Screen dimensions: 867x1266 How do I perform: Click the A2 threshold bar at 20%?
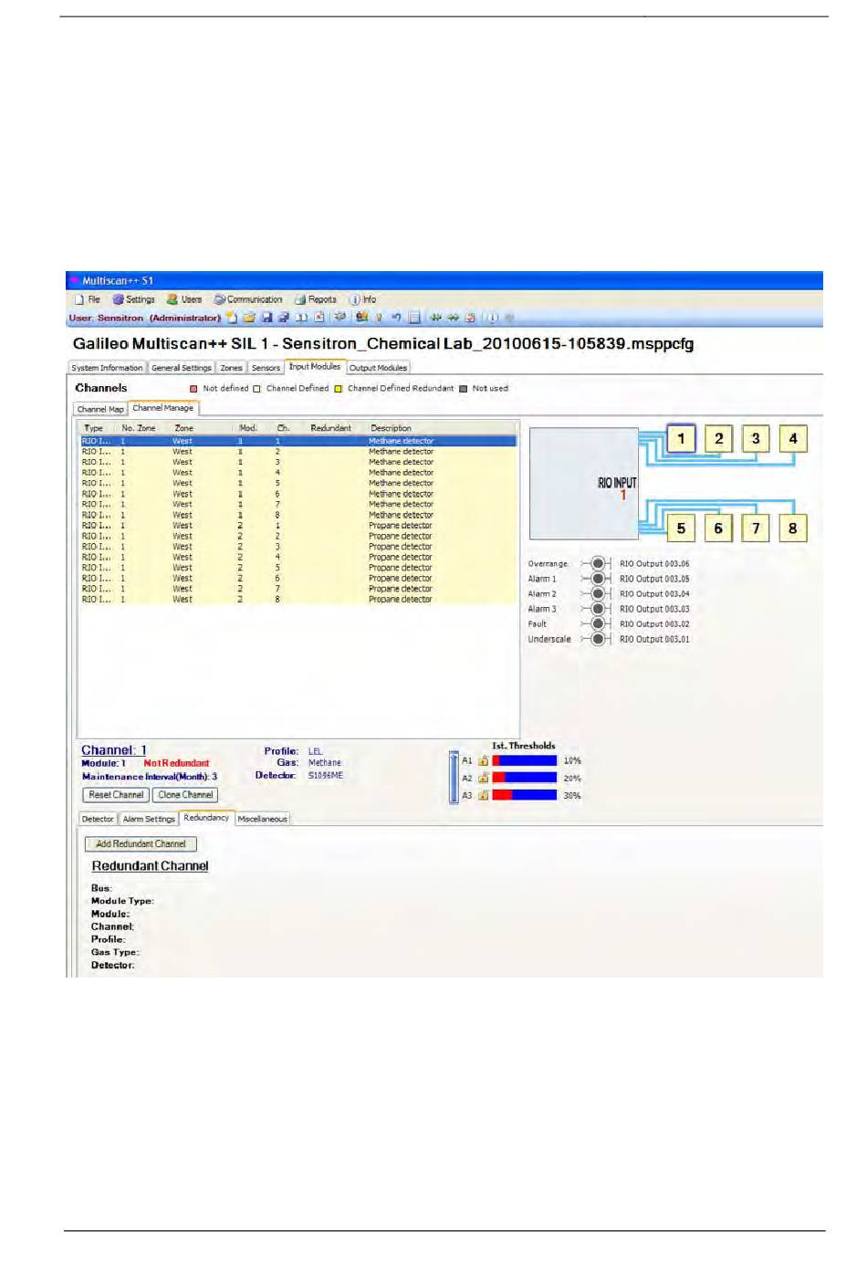[x=525, y=778]
